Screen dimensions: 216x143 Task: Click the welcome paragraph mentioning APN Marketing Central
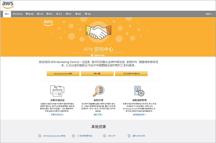[x=98, y=63]
